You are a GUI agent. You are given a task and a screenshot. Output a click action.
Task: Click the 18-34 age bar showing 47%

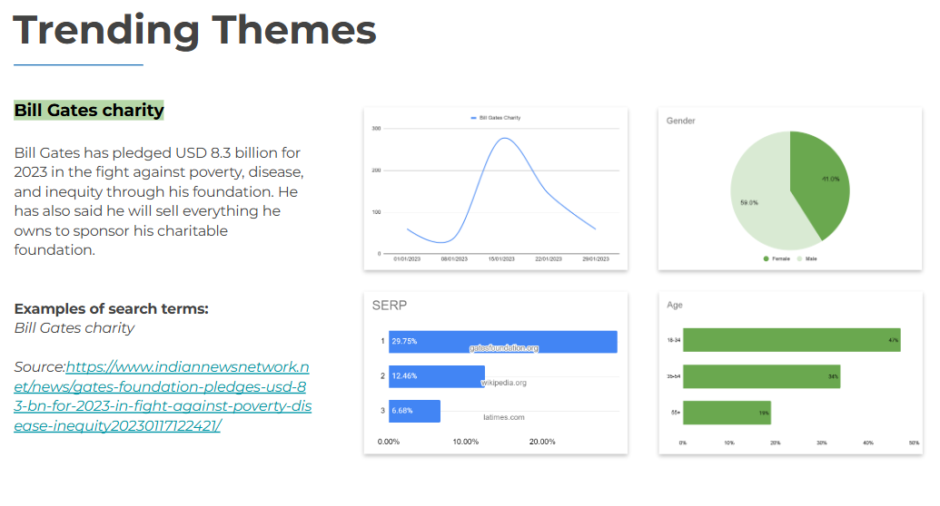790,340
